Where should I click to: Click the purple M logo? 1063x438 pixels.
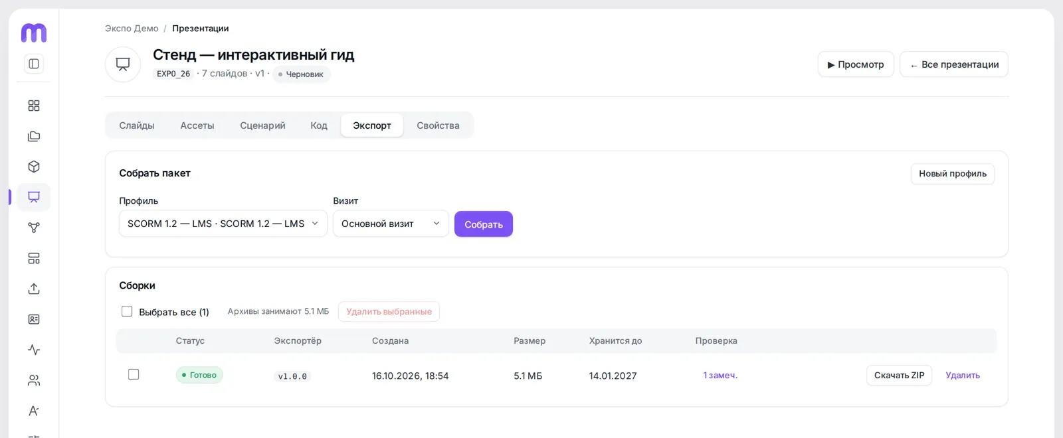click(x=34, y=33)
